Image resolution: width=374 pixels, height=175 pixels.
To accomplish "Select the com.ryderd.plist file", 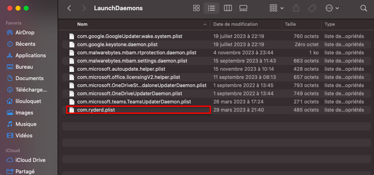I will [97, 110].
